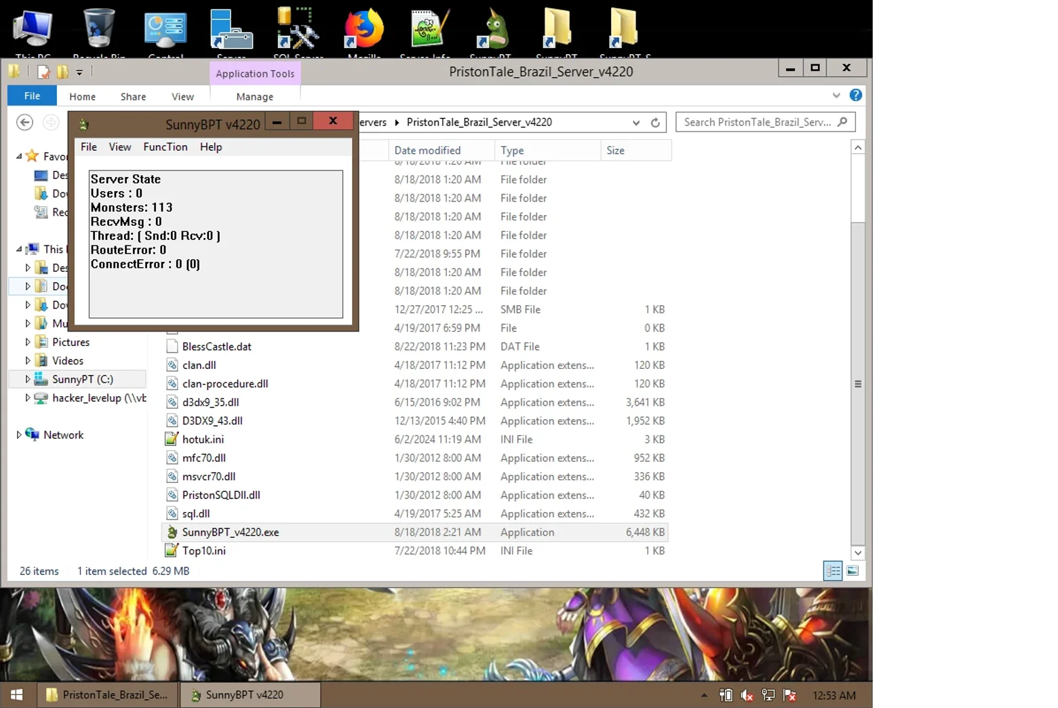Switch to the Details view layout icon

click(x=833, y=571)
